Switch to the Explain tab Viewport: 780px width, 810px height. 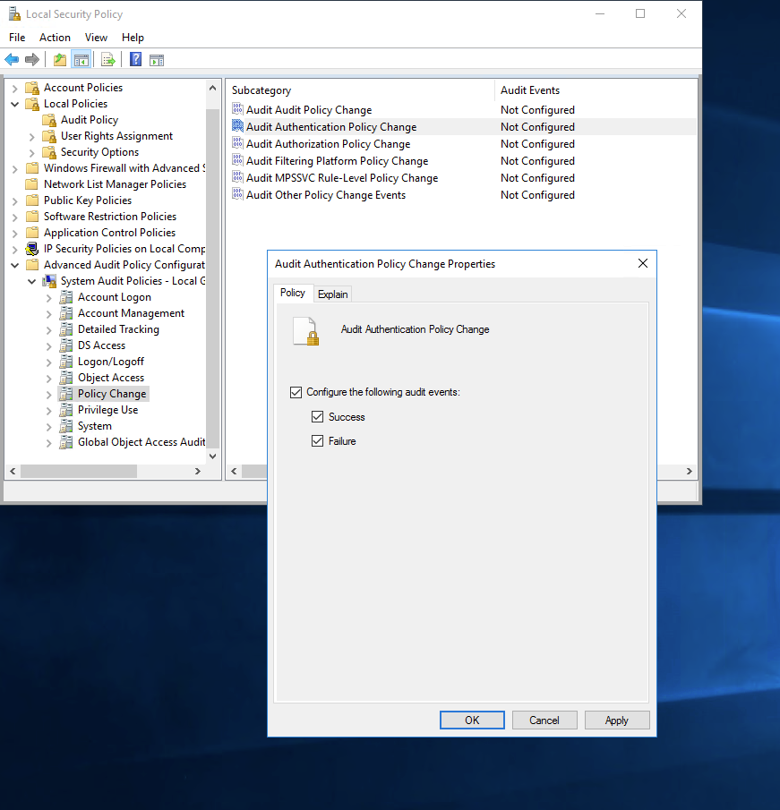point(332,294)
